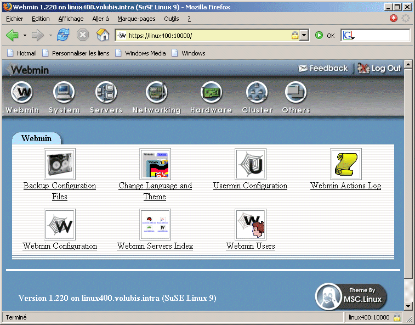Viewport: 415px width, 325px height.
Task: Open the Webmin Configuration link
Action: [60, 246]
